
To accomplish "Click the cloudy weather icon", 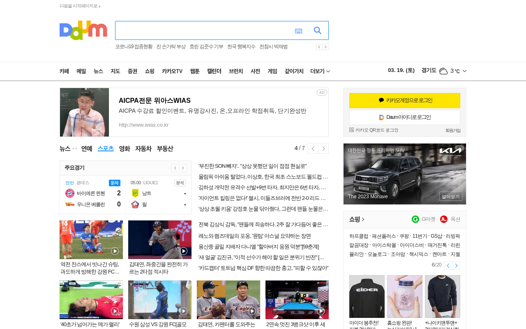I will (443, 71).
